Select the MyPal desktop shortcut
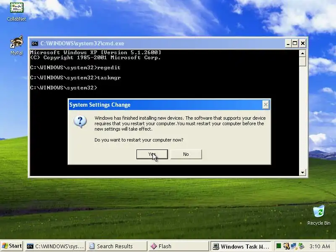 (x=16, y=46)
